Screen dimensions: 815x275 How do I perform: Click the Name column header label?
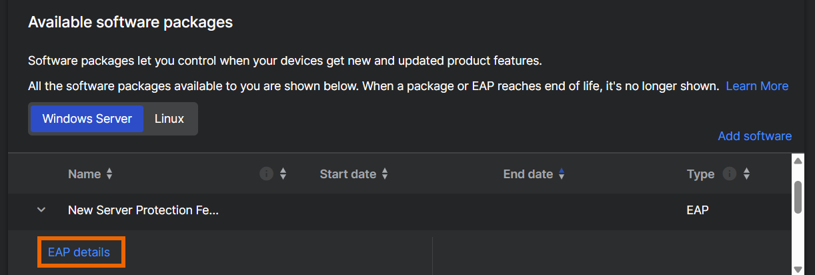click(x=84, y=174)
